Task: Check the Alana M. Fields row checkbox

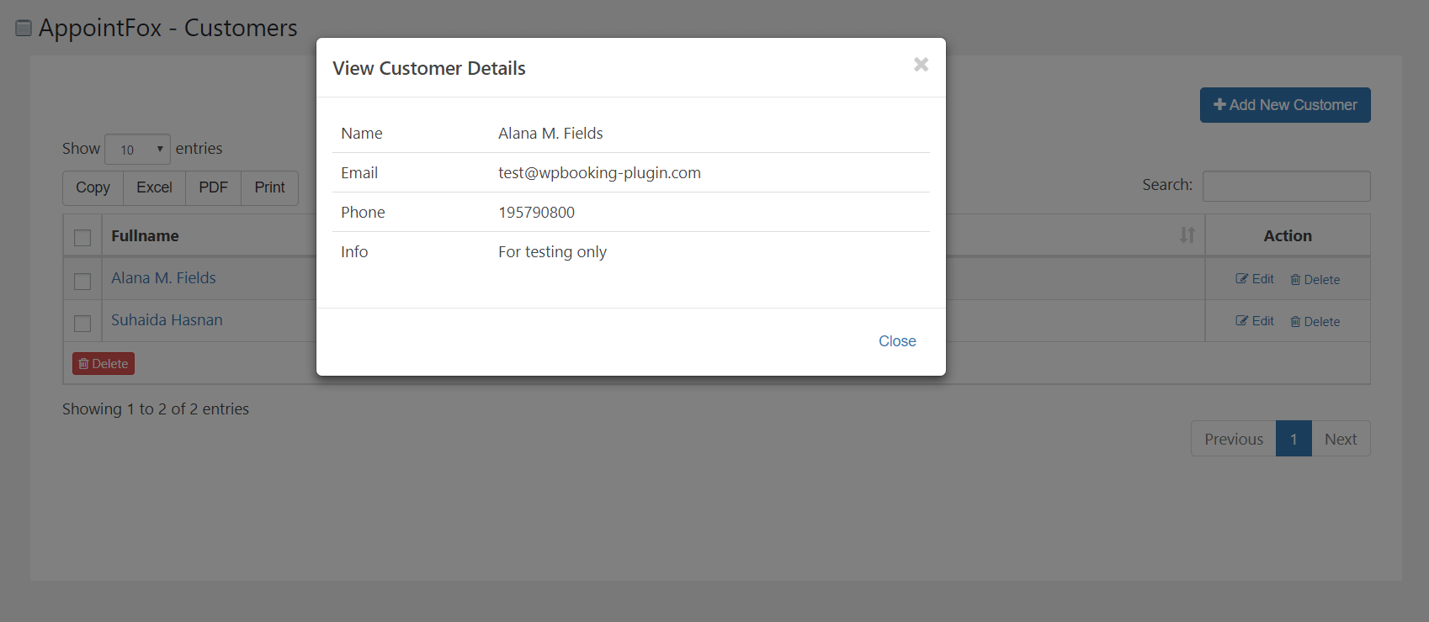Action: click(x=82, y=282)
